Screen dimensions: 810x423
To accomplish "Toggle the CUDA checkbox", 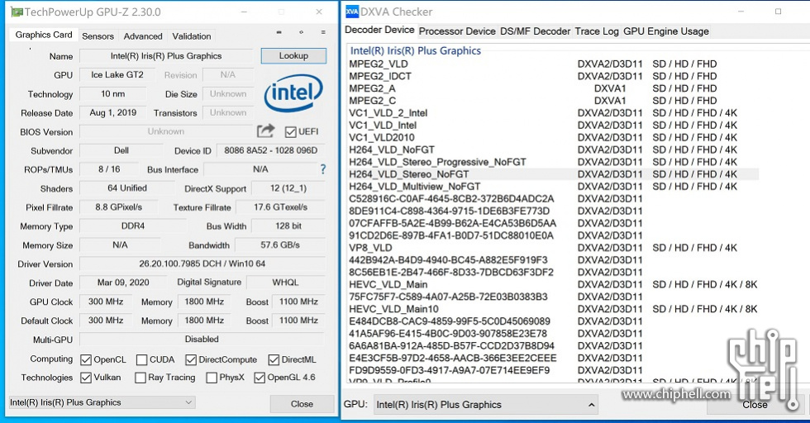I will (141, 359).
